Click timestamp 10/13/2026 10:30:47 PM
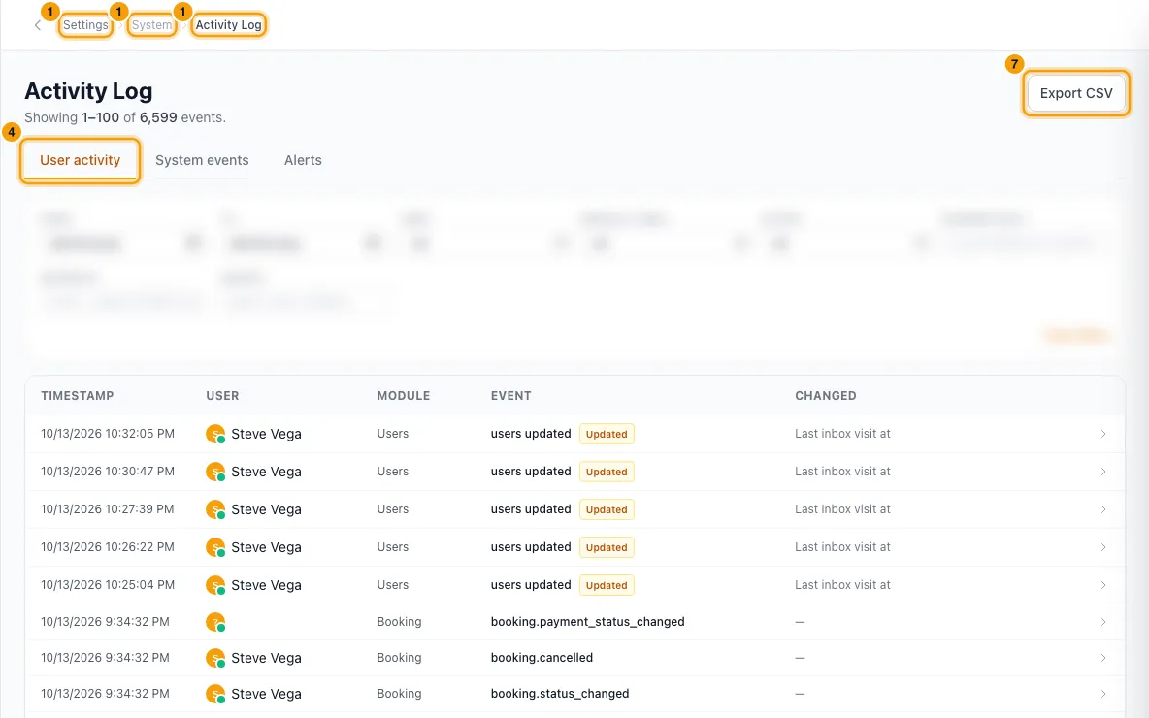This screenshot has width=1149, height=718. [108, 472]
